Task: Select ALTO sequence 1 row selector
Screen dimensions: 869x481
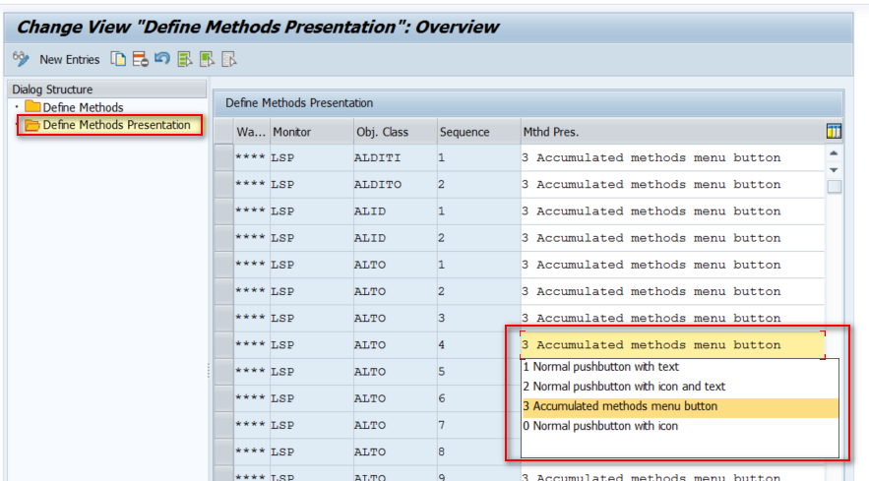Action: tap(224, 265)
